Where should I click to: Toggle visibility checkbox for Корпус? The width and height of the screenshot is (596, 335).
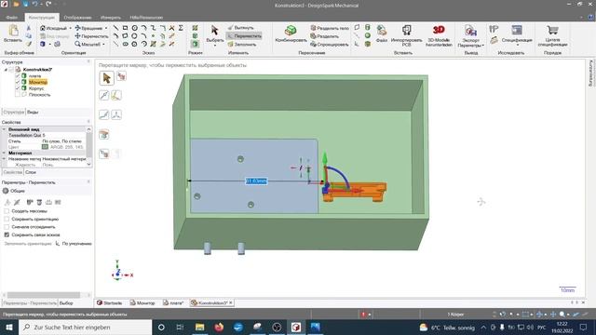[x=18, y=88]
